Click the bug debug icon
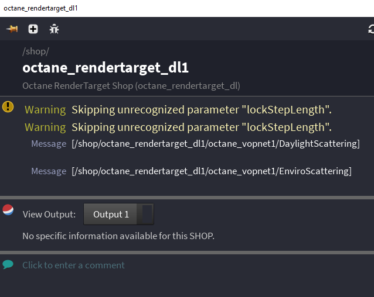The image size is (374, 297). pyautogui.click(x=54, y=29)
